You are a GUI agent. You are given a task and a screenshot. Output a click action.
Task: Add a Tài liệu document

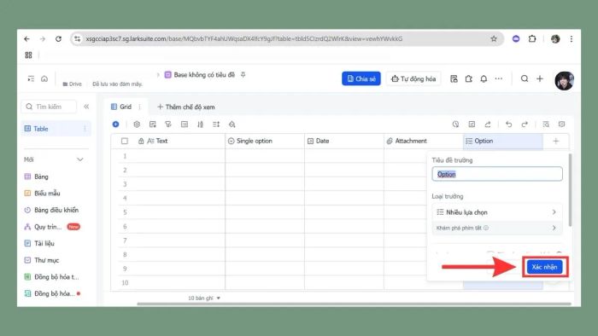coord(39,244)
